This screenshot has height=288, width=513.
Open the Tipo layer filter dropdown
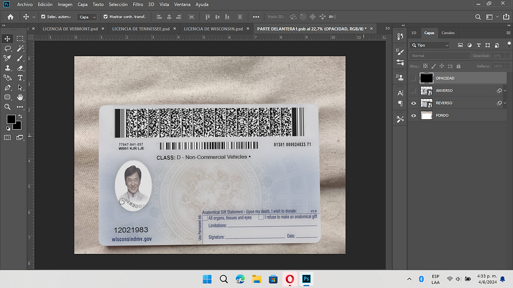[430, 45]
